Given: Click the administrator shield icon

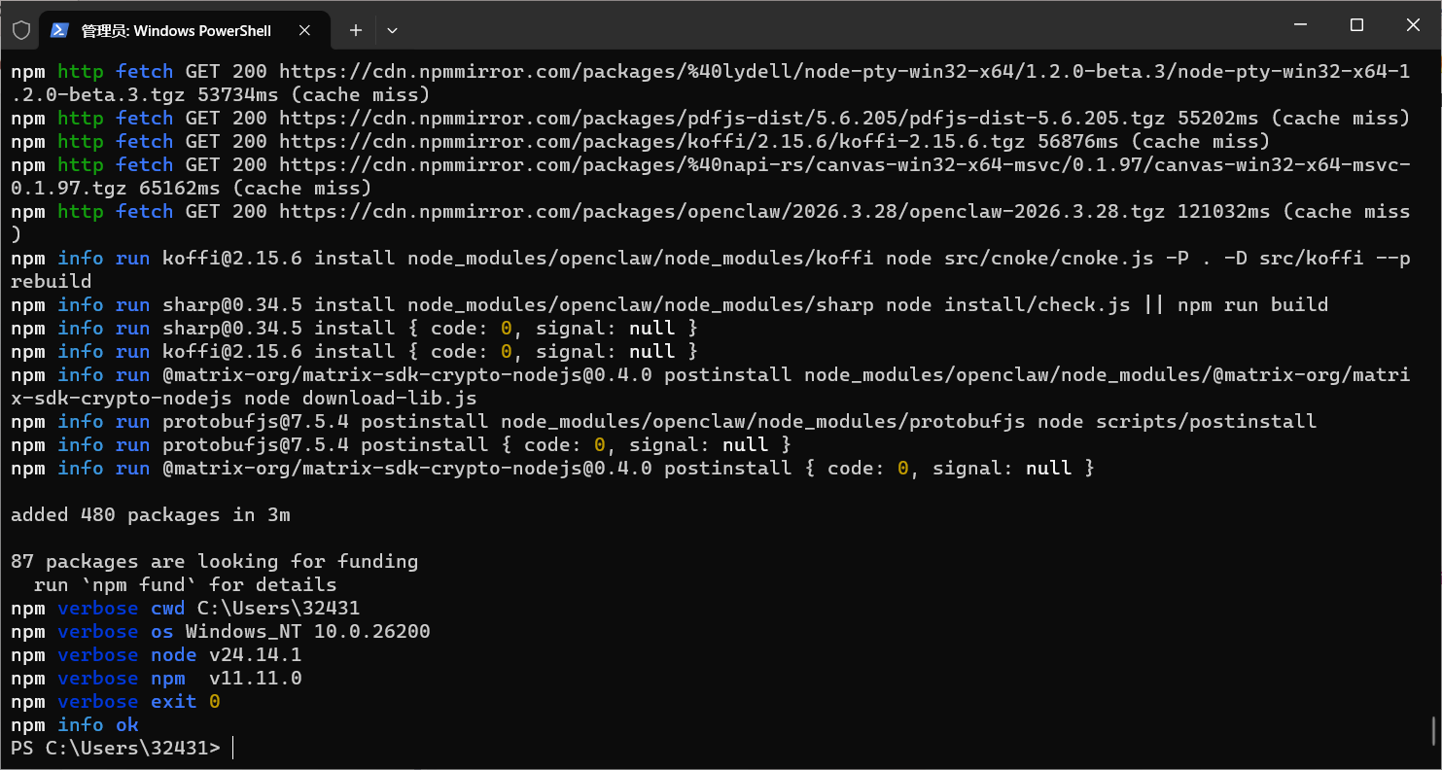Looking at the screenshot, I should click(21, 30).
